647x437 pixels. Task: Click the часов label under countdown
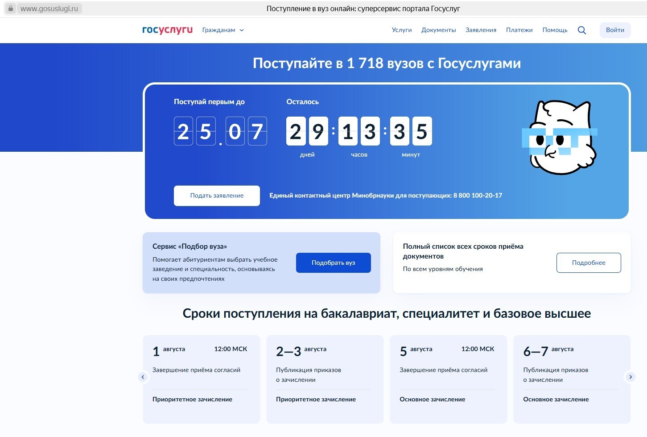pyautogui.click(x=359, y=155)
